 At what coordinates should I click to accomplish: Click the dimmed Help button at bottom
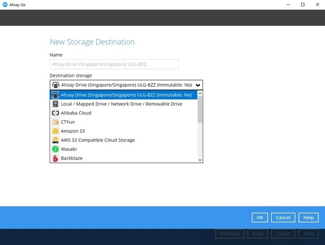point(308,234)
